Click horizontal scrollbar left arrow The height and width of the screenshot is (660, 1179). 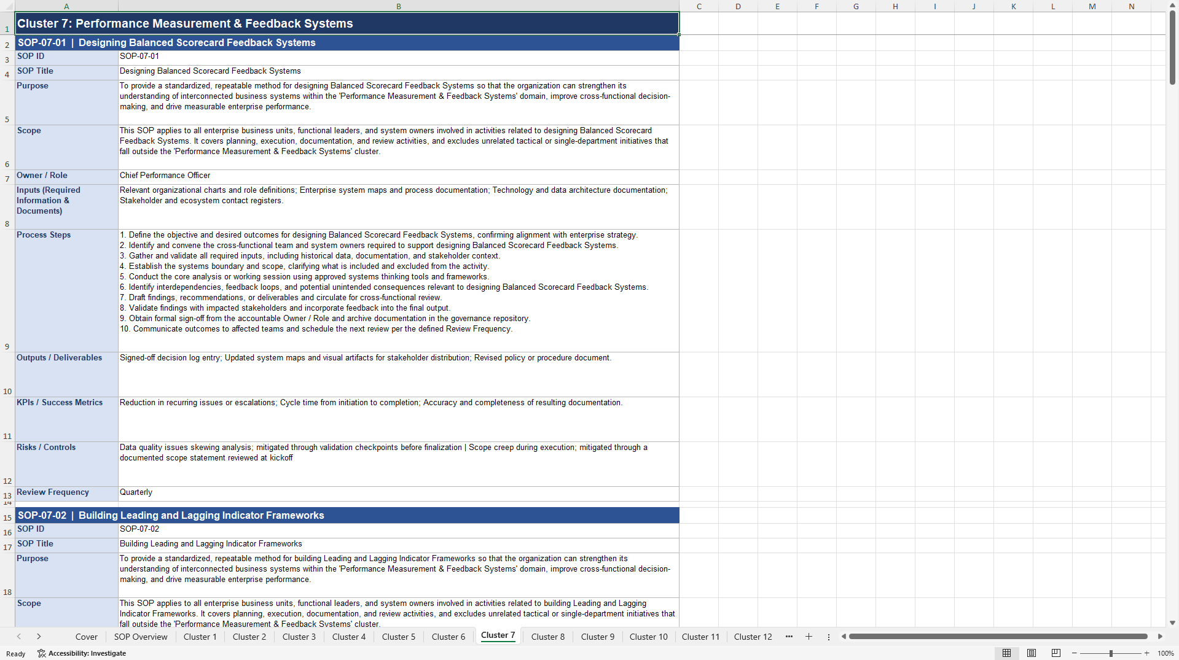point(844,637)
